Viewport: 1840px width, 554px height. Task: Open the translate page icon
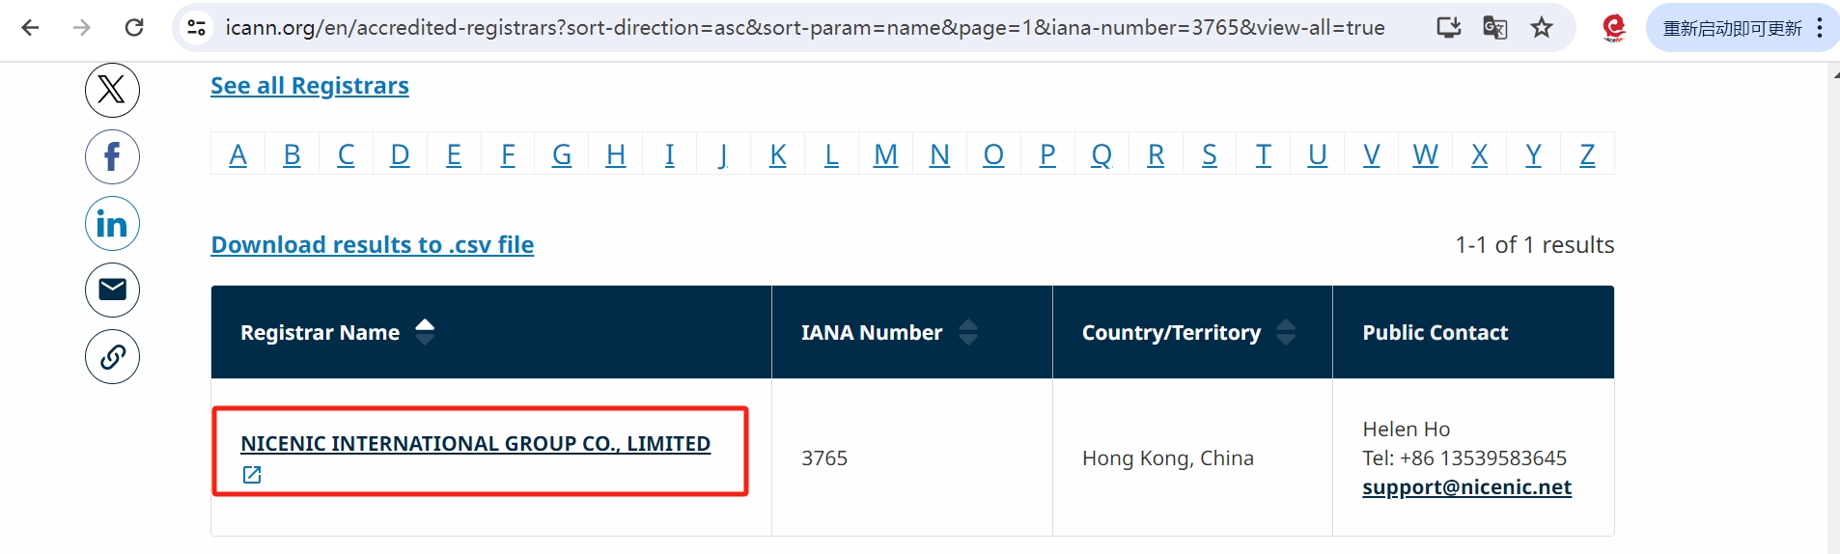[1494, 27]
